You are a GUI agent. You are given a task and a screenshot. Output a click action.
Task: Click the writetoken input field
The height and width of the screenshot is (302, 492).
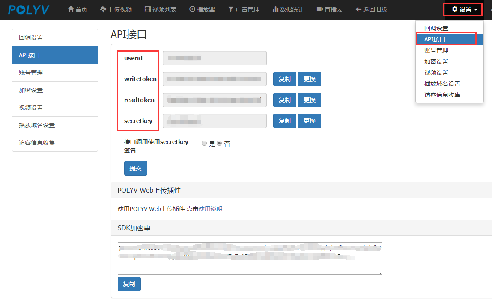pos(215,79)
